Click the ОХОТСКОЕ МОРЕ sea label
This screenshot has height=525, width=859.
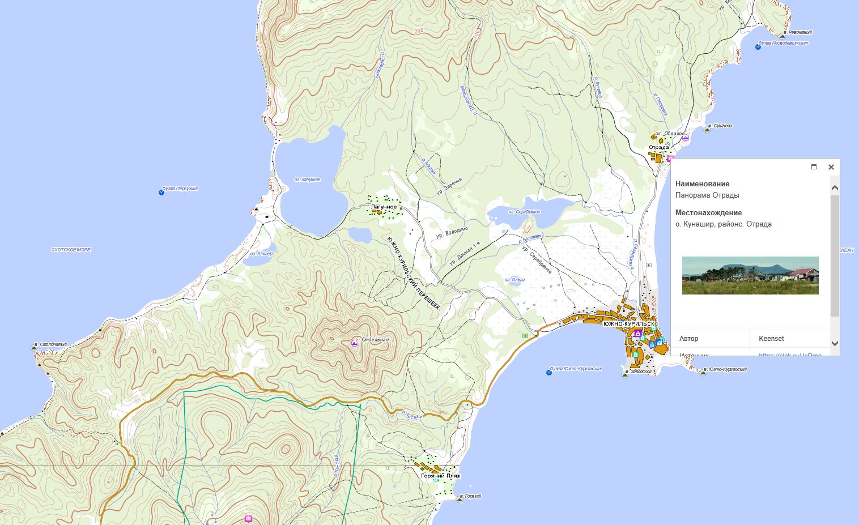71,250
